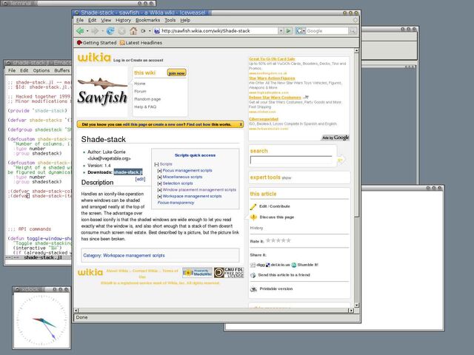Go back with the green Back arrow
The height and width of the screenshot is (355, 474).
point(80,31)
